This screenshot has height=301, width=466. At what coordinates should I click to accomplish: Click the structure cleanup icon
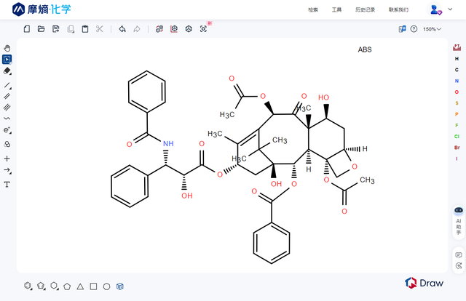[159, 29]
